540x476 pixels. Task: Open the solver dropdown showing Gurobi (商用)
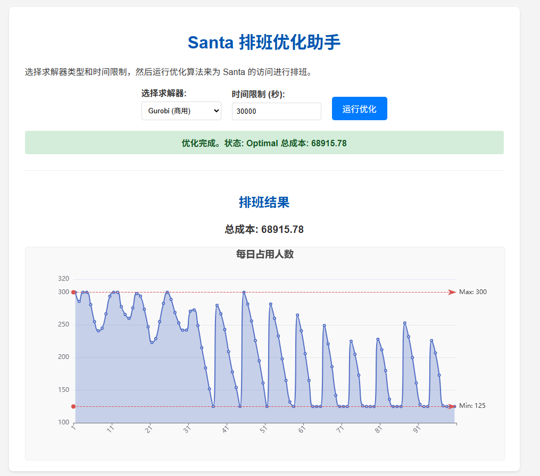tap(181, 111)
